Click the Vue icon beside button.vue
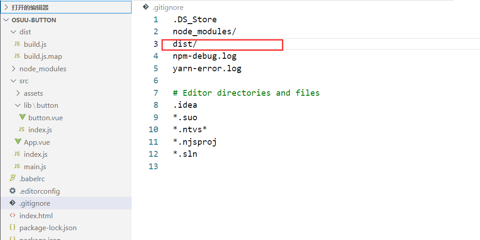The height and width of the screenshot is (240, 480). [x=22, y=118]
